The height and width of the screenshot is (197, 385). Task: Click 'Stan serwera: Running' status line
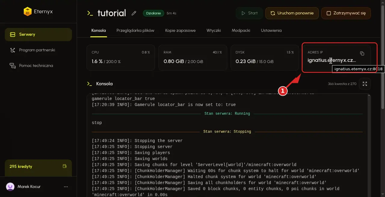coord(227,114)
